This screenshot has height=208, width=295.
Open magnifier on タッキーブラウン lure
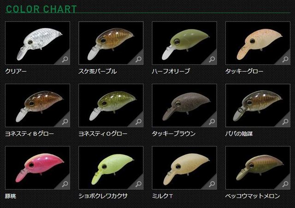coord(212,122)
